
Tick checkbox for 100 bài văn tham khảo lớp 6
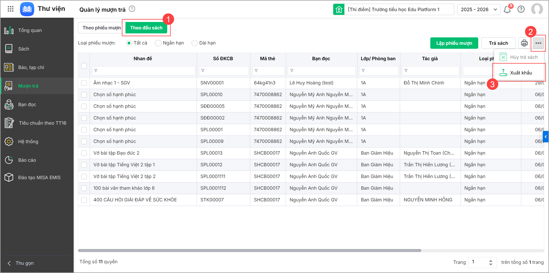[84, 188]
